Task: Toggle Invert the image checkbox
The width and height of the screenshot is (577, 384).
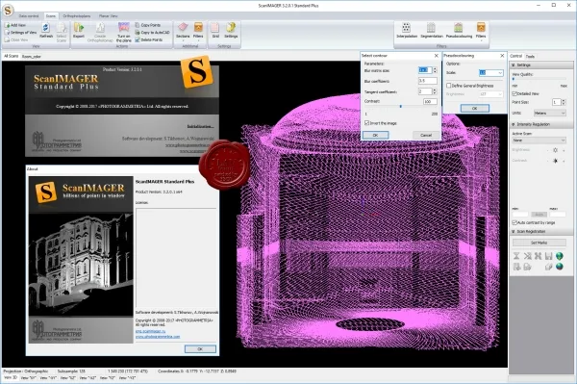Action: (x=367, y=123)
